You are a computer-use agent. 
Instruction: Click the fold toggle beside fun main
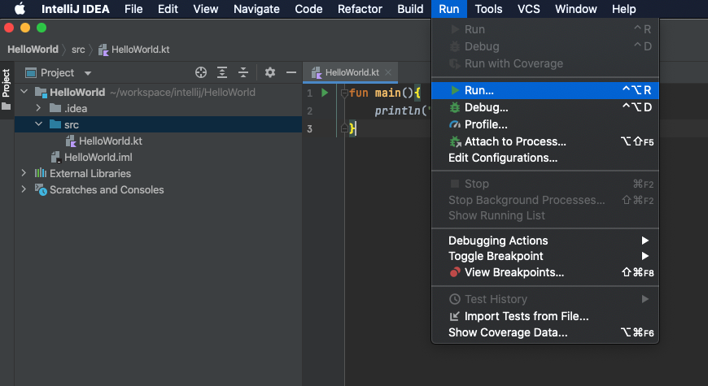(344, 93)
